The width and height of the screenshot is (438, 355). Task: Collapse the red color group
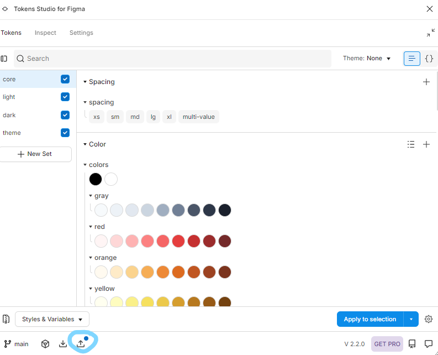coord(91,227)
